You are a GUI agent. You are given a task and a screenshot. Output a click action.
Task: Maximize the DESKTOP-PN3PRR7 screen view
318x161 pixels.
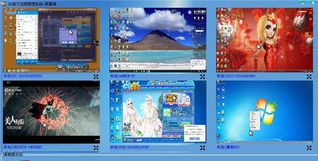coord(96,147)
